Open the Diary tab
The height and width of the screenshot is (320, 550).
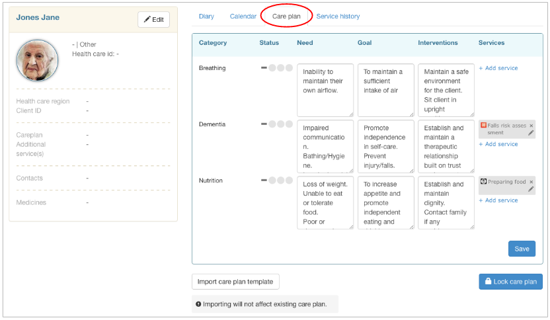(x=206, y=17)
